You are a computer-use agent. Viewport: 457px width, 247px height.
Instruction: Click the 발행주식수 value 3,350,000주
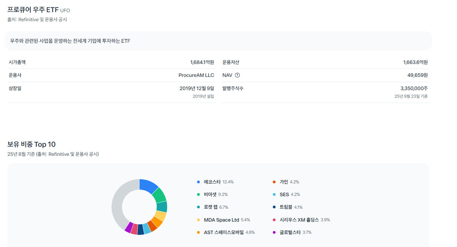point(414,88)
